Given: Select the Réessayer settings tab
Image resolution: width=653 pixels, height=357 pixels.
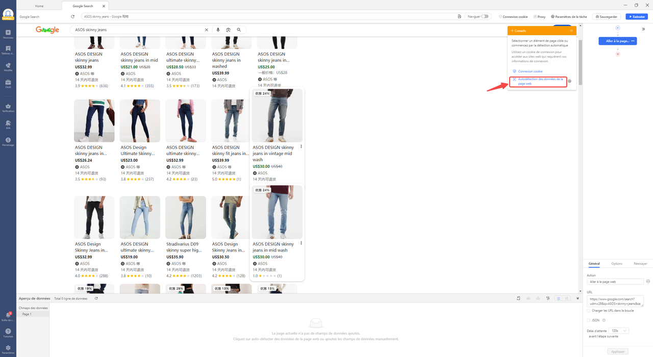Looking at the screenshot, I should pyautogui.click(x=640, y=264).
